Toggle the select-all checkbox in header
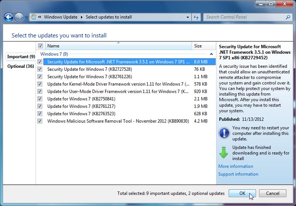This screenshot has width=296, height=206. pos(40,46)
